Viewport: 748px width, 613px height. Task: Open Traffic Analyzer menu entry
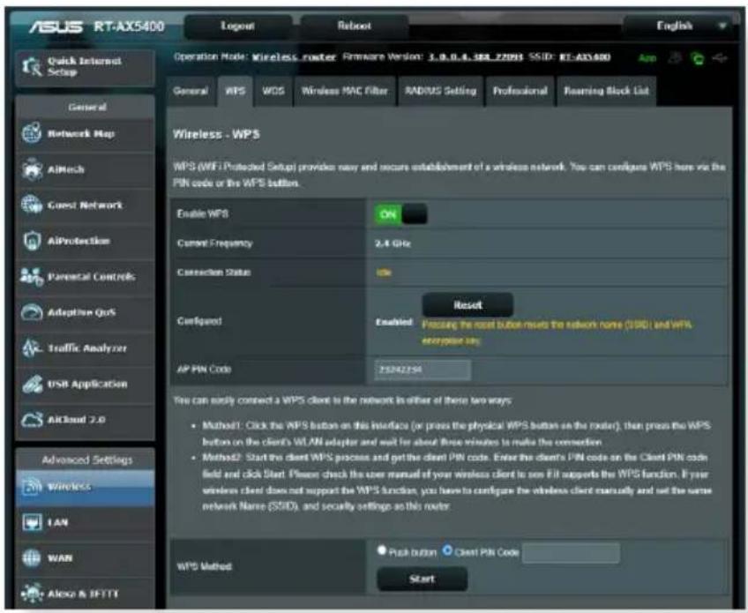point(85,348)
